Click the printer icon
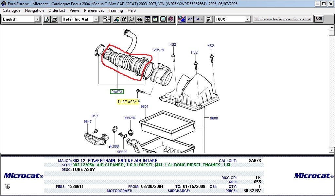The image size is (335, 196). pyautogui.click(x=54, y=19)
